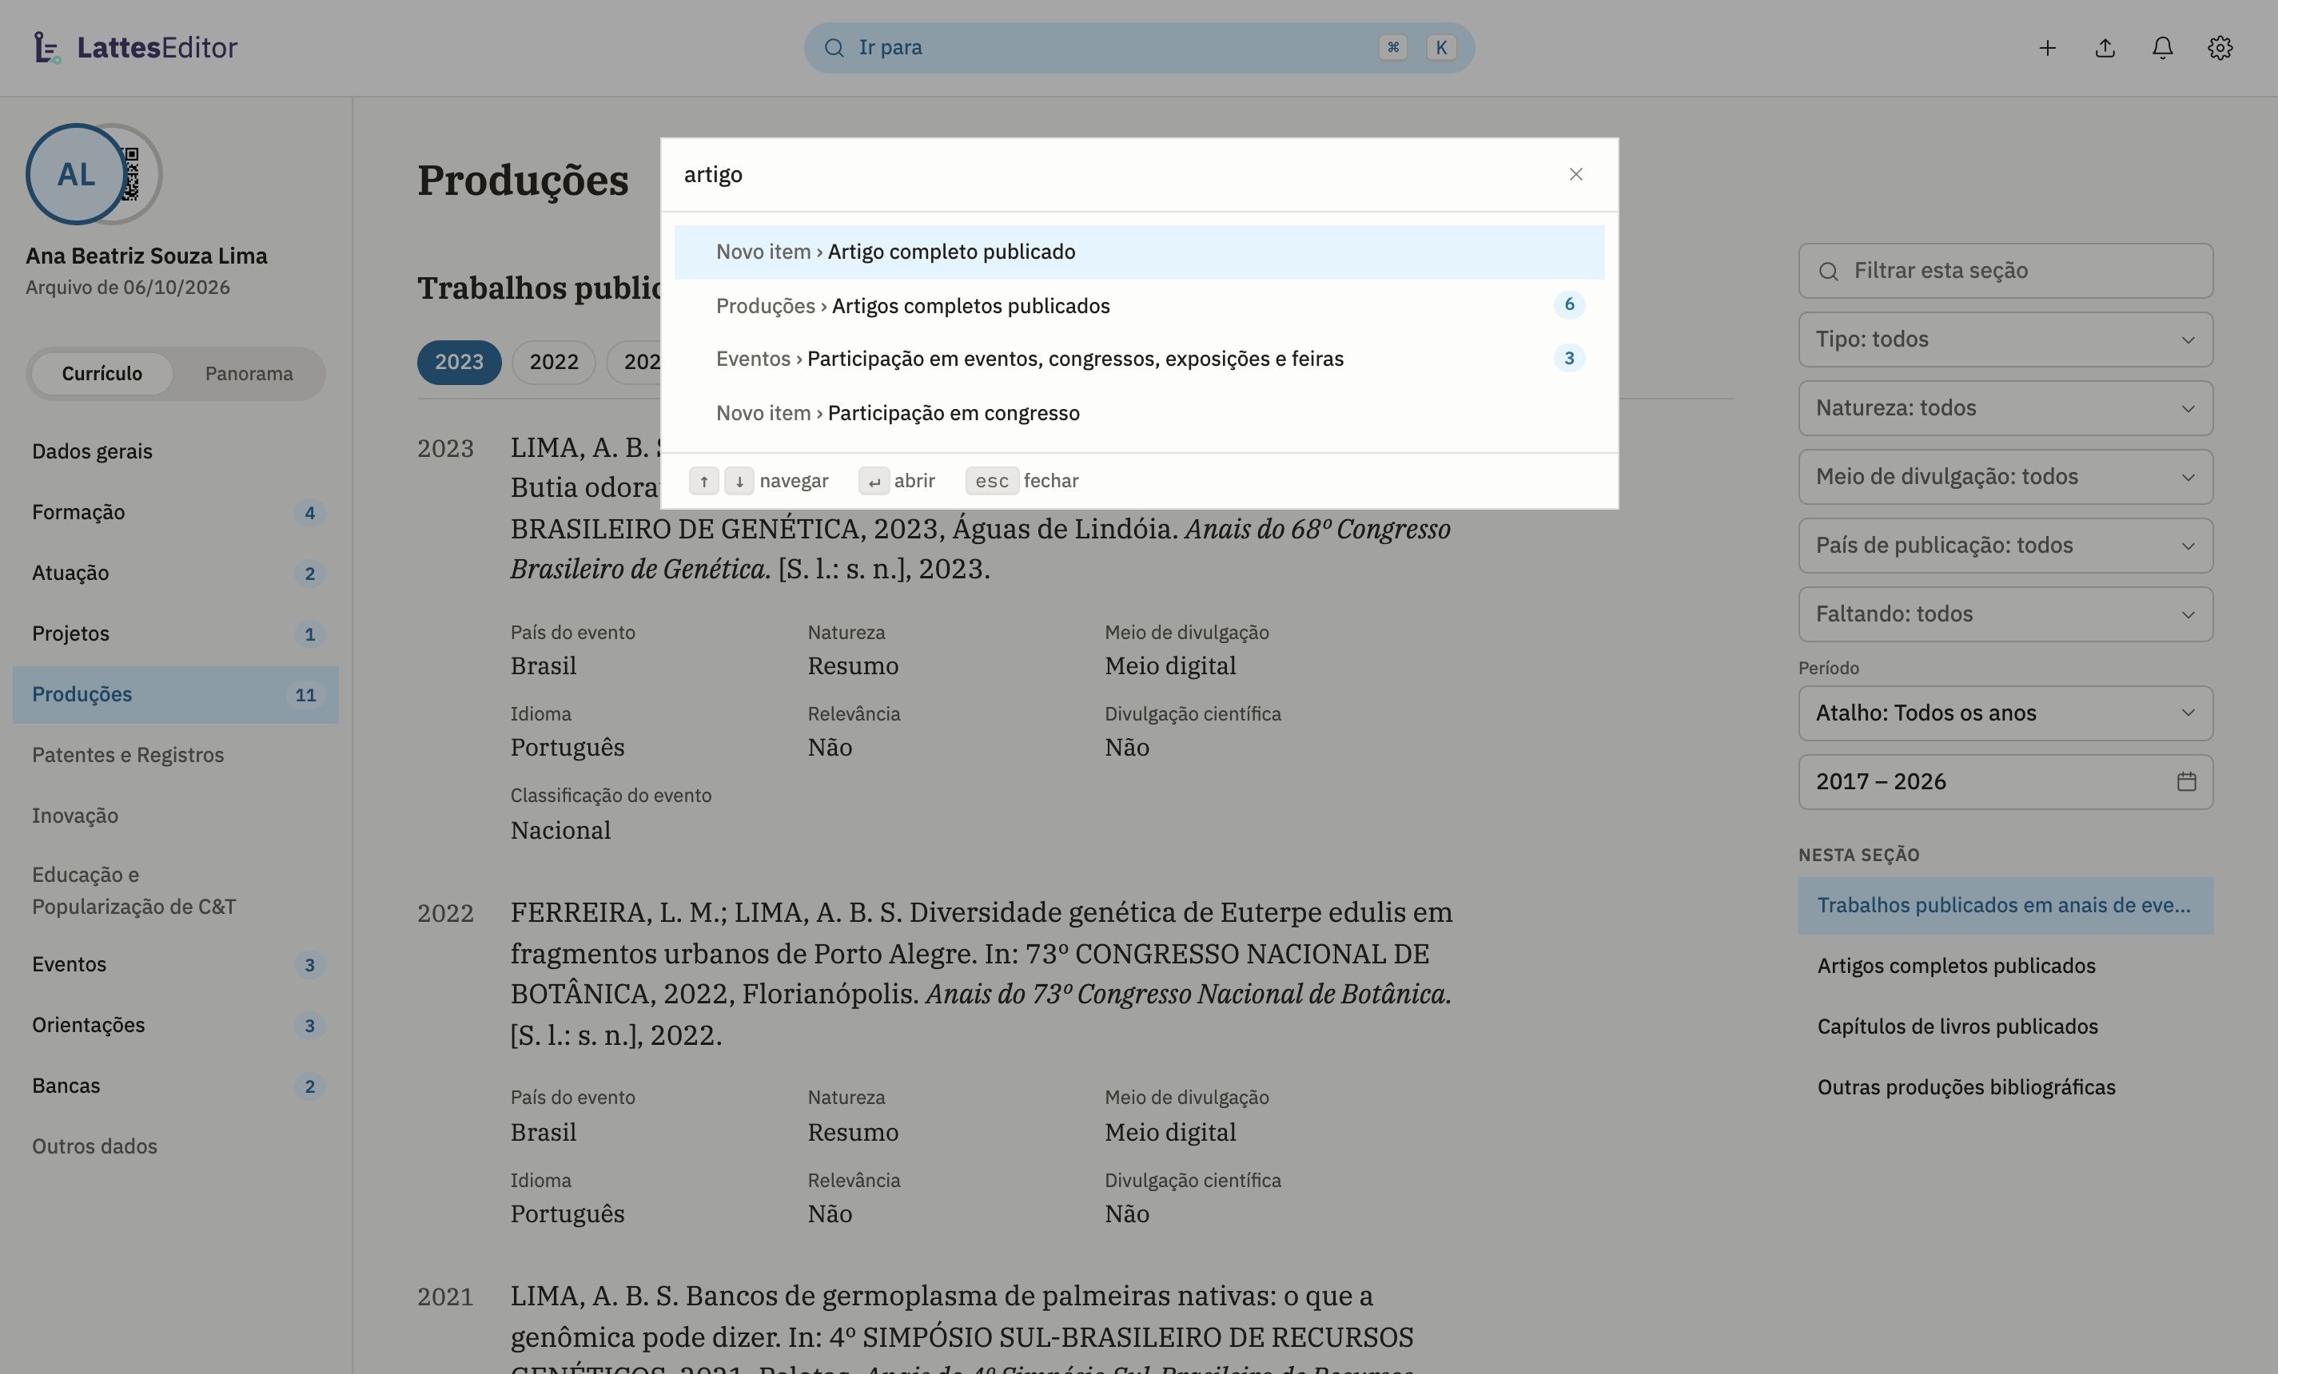The image size is (2302, 1374).
Task: Open Dados gerais in sidebar
Action: tap(175, 452)
